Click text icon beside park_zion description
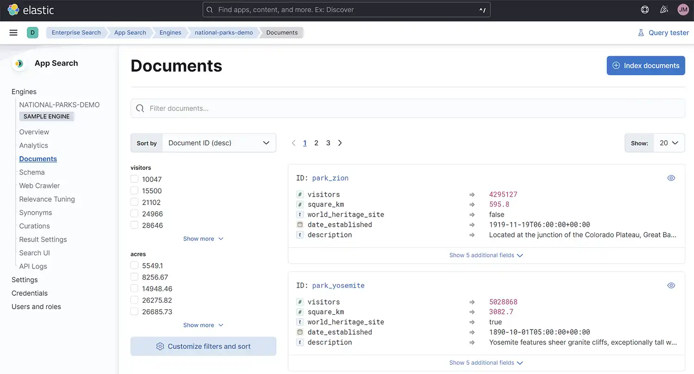The width and height of the screenshot is (694, 374). pyautogui.click(x=300, y=235)
